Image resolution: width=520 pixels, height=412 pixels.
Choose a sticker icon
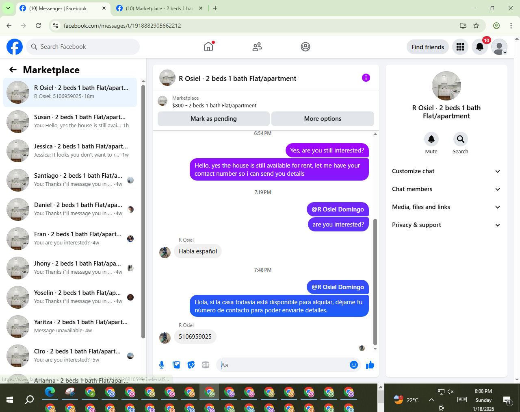point(191,365)
